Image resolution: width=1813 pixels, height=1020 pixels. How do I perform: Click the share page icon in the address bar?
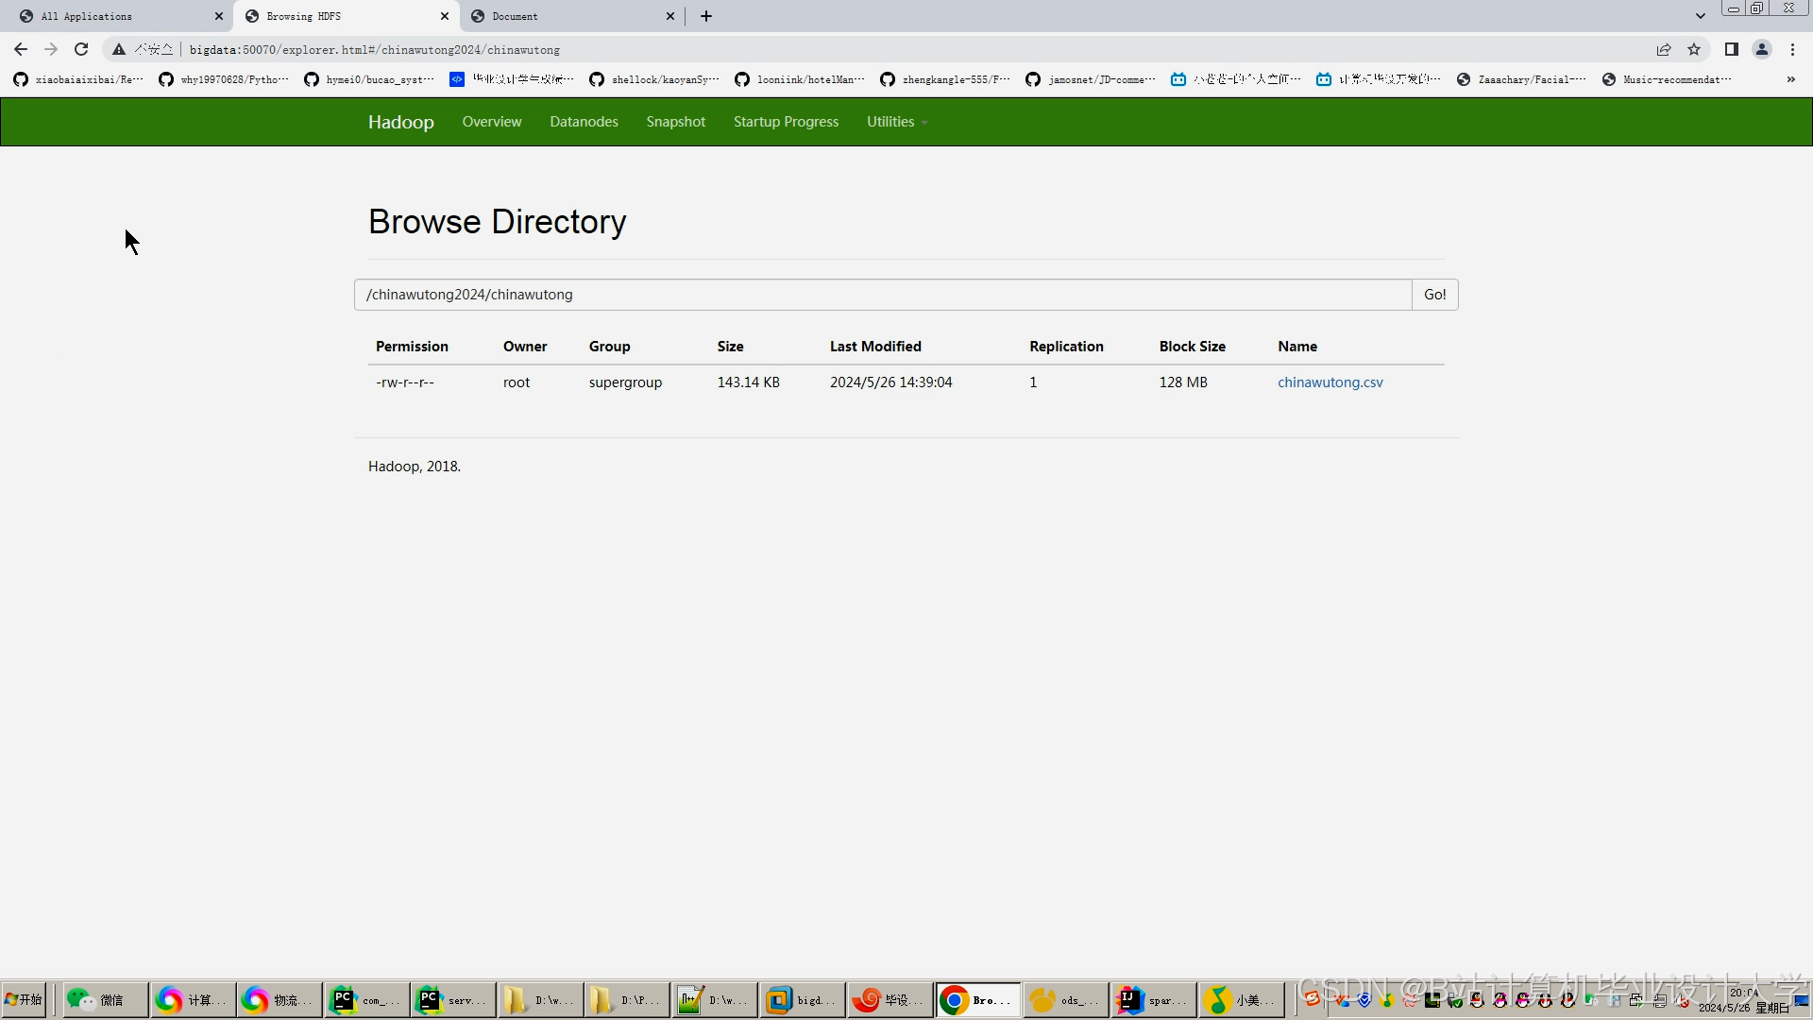(x=1664, y=49)
